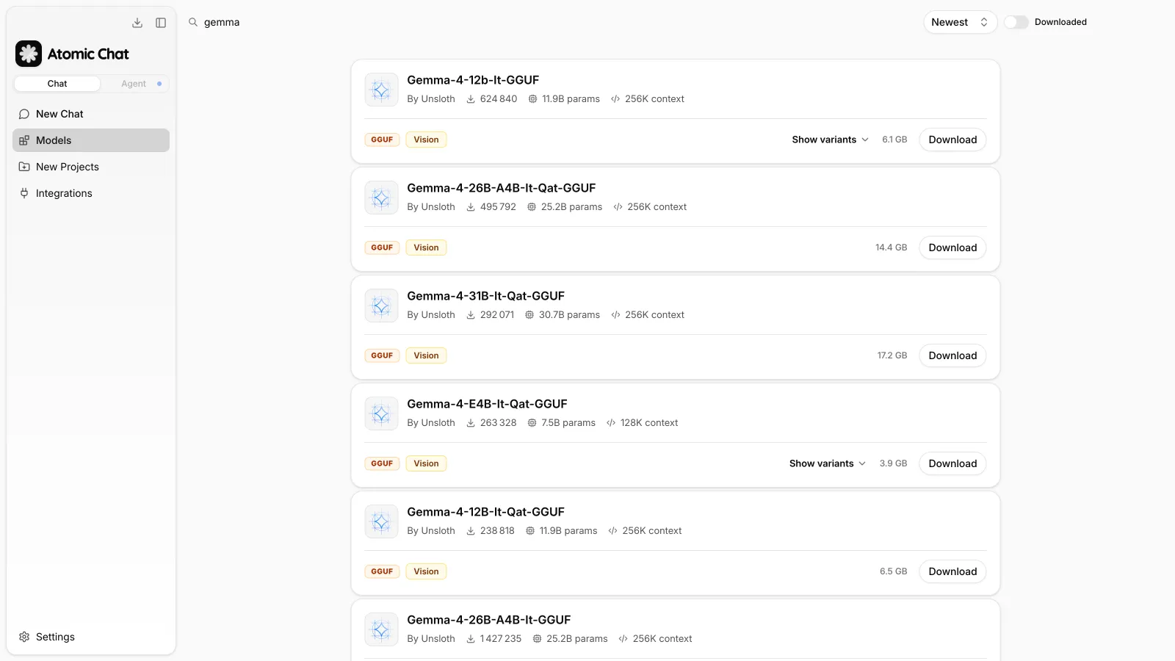
Task: Click Vision tag on Gemma-4-26B-A4B-It-Qat-GGUF card
Action: click(426, 248)
